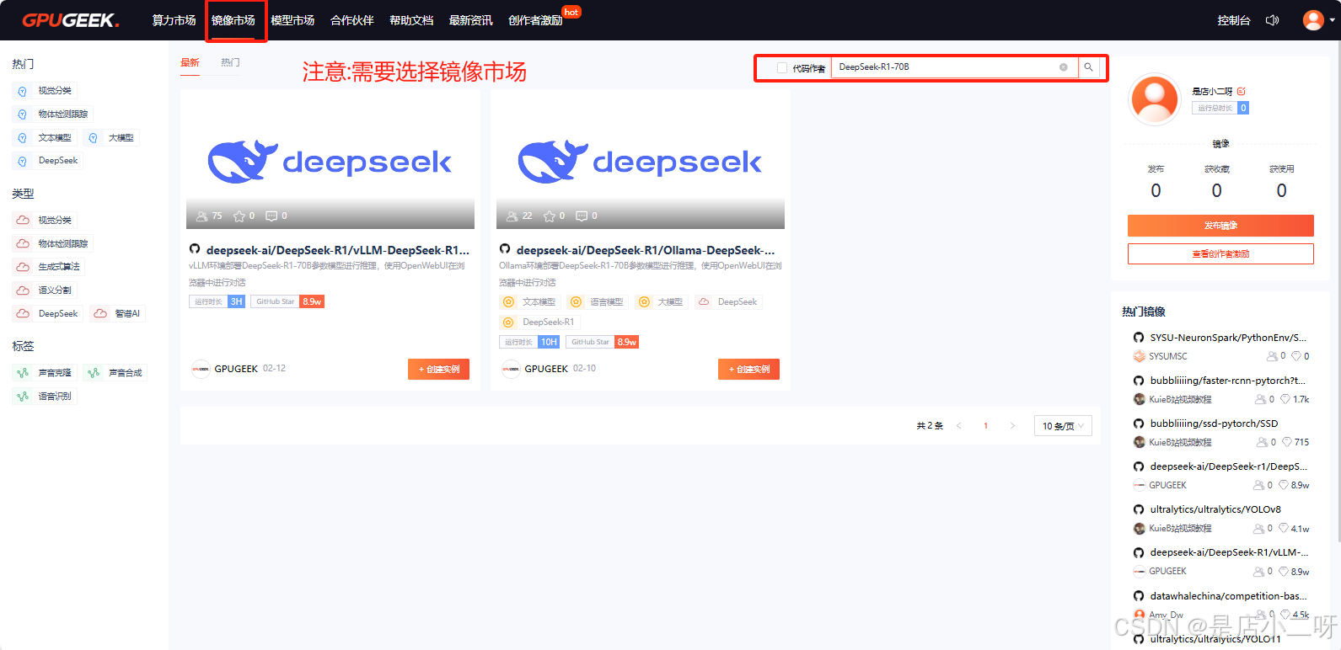Switch to the 最新 tab
Viewport: 1341px width, 650px height.
[x=190, y=62]
